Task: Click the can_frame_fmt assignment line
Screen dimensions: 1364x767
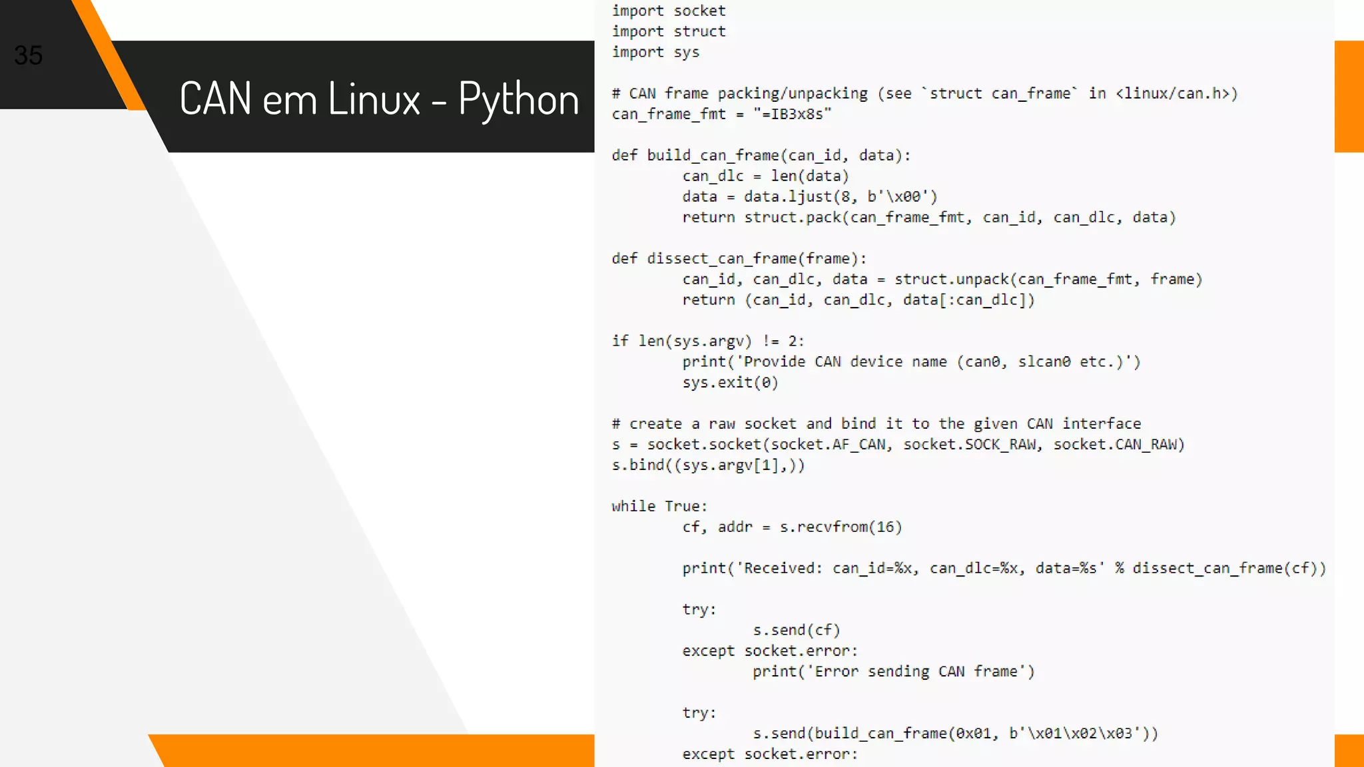Action: [721, 114]
